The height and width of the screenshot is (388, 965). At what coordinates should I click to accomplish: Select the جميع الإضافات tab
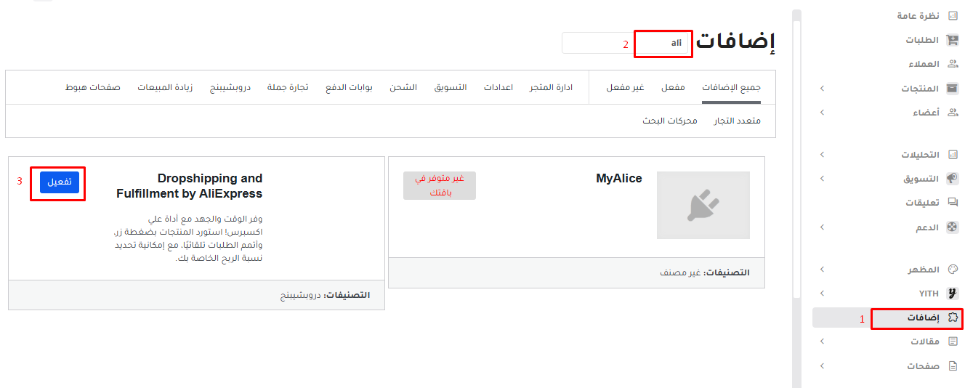pos(731,88)
